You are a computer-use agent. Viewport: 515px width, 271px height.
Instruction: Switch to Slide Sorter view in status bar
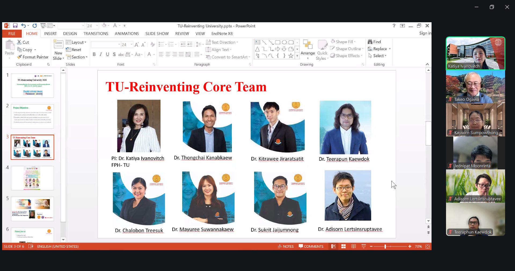(x=343, y=246)
